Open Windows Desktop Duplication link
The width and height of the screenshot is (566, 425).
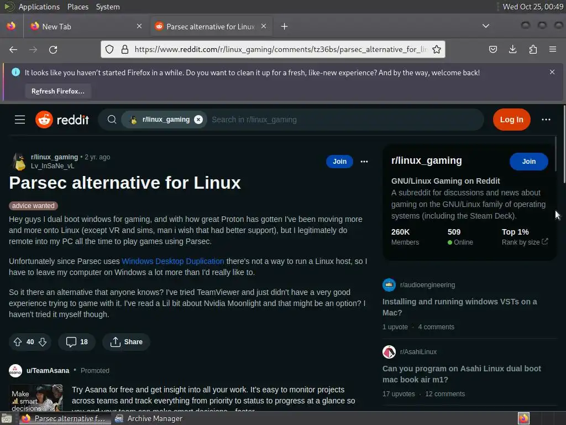173,261
